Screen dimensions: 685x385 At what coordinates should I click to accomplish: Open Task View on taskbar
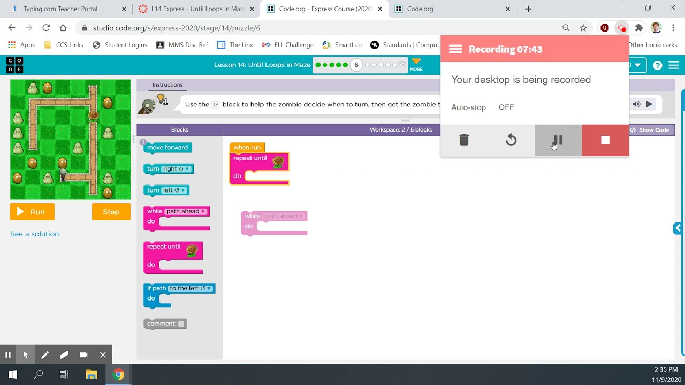64,374
